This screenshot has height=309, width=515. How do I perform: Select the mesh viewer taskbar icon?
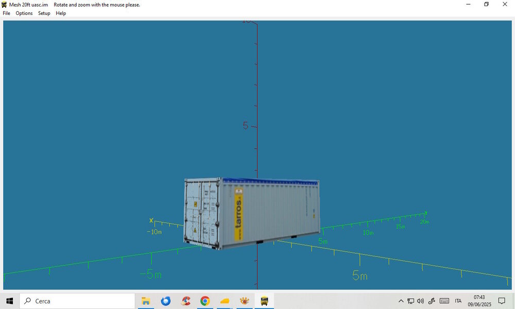click(264, 301)
